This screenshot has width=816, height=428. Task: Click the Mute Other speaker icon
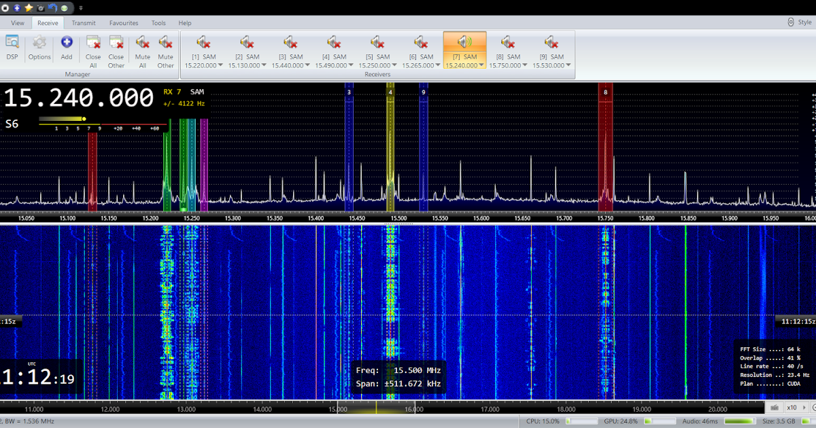[165, 42]
